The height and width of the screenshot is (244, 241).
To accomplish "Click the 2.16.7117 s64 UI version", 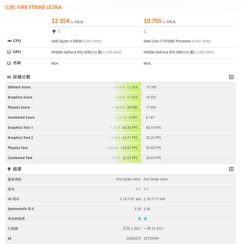I will (x=154, y=199).
